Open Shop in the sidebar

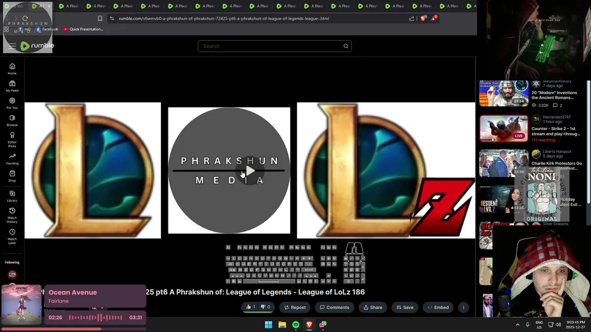(x=12, y=176)
